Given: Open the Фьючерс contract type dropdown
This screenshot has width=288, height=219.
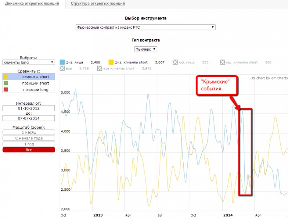Looking at the screenshot, I should click(x=146, y=49).
